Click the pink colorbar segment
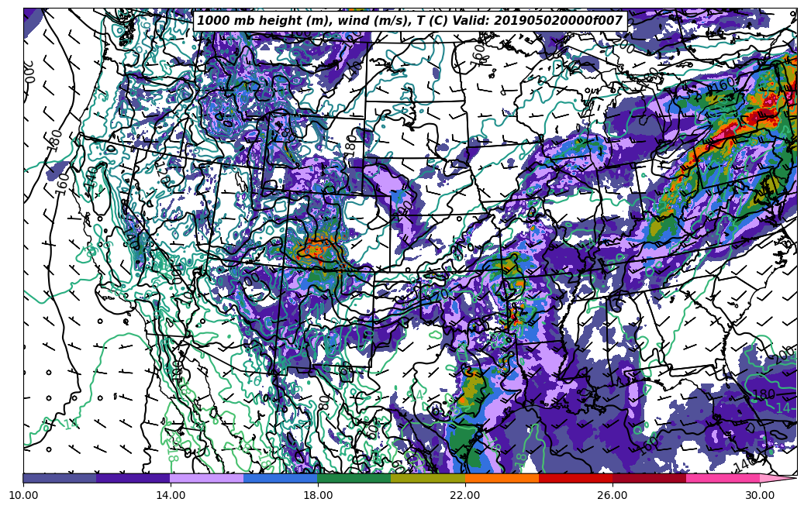The image size is (804, 509). click(x=723, y=478)
